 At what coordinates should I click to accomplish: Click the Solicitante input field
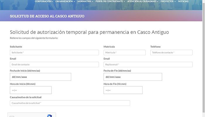[54, 52]
